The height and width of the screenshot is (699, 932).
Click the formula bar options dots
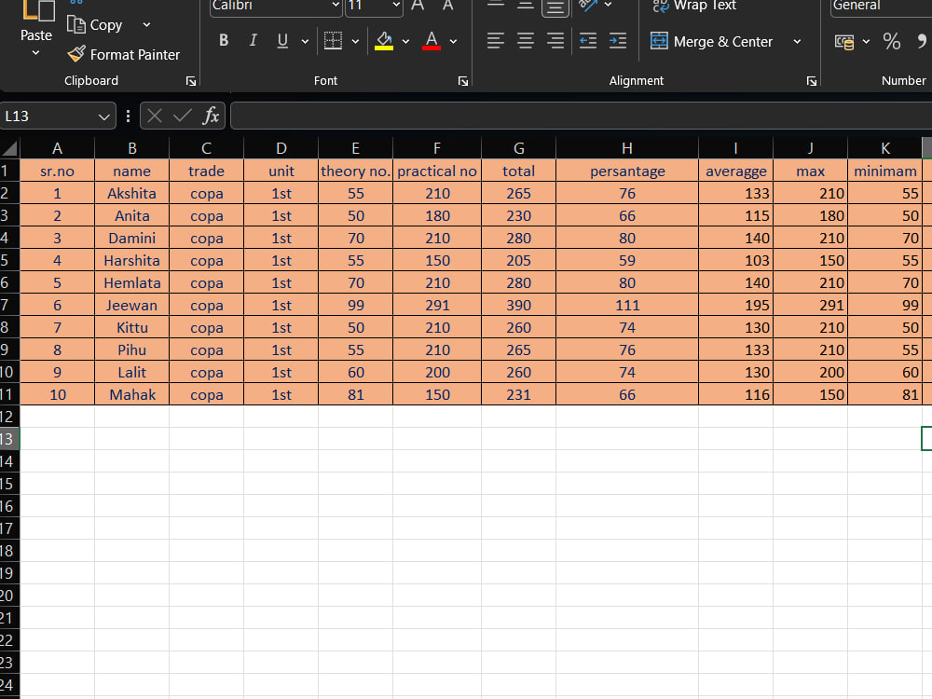coord(128,116)
